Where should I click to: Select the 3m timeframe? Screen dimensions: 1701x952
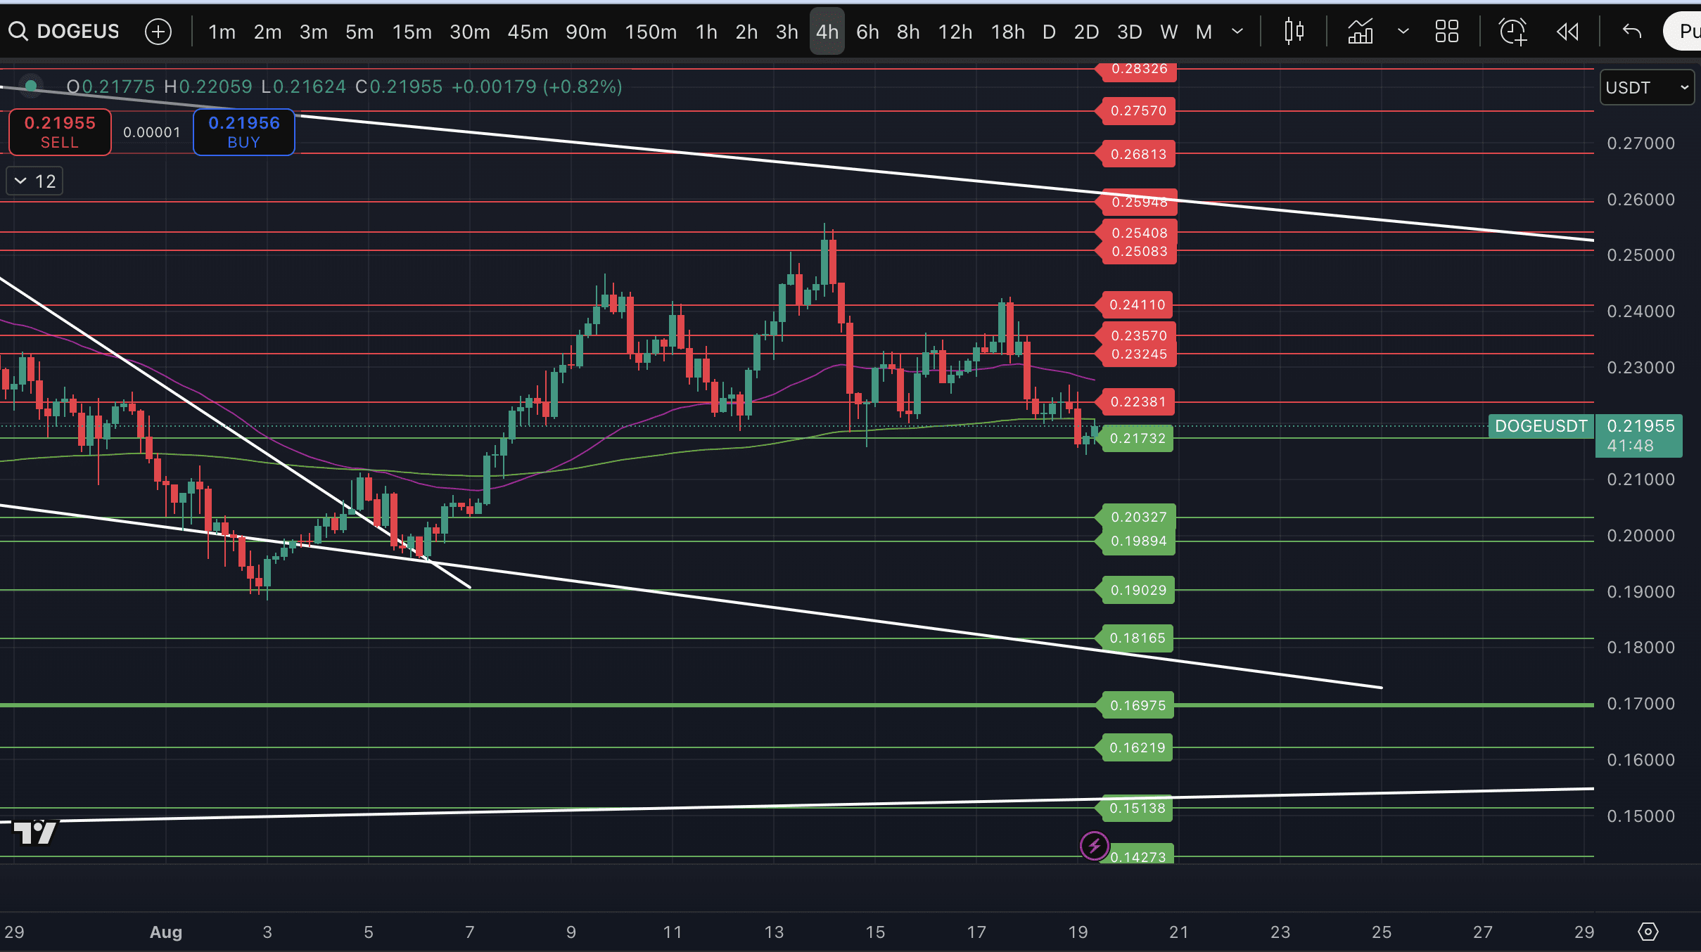coord(314,32)
